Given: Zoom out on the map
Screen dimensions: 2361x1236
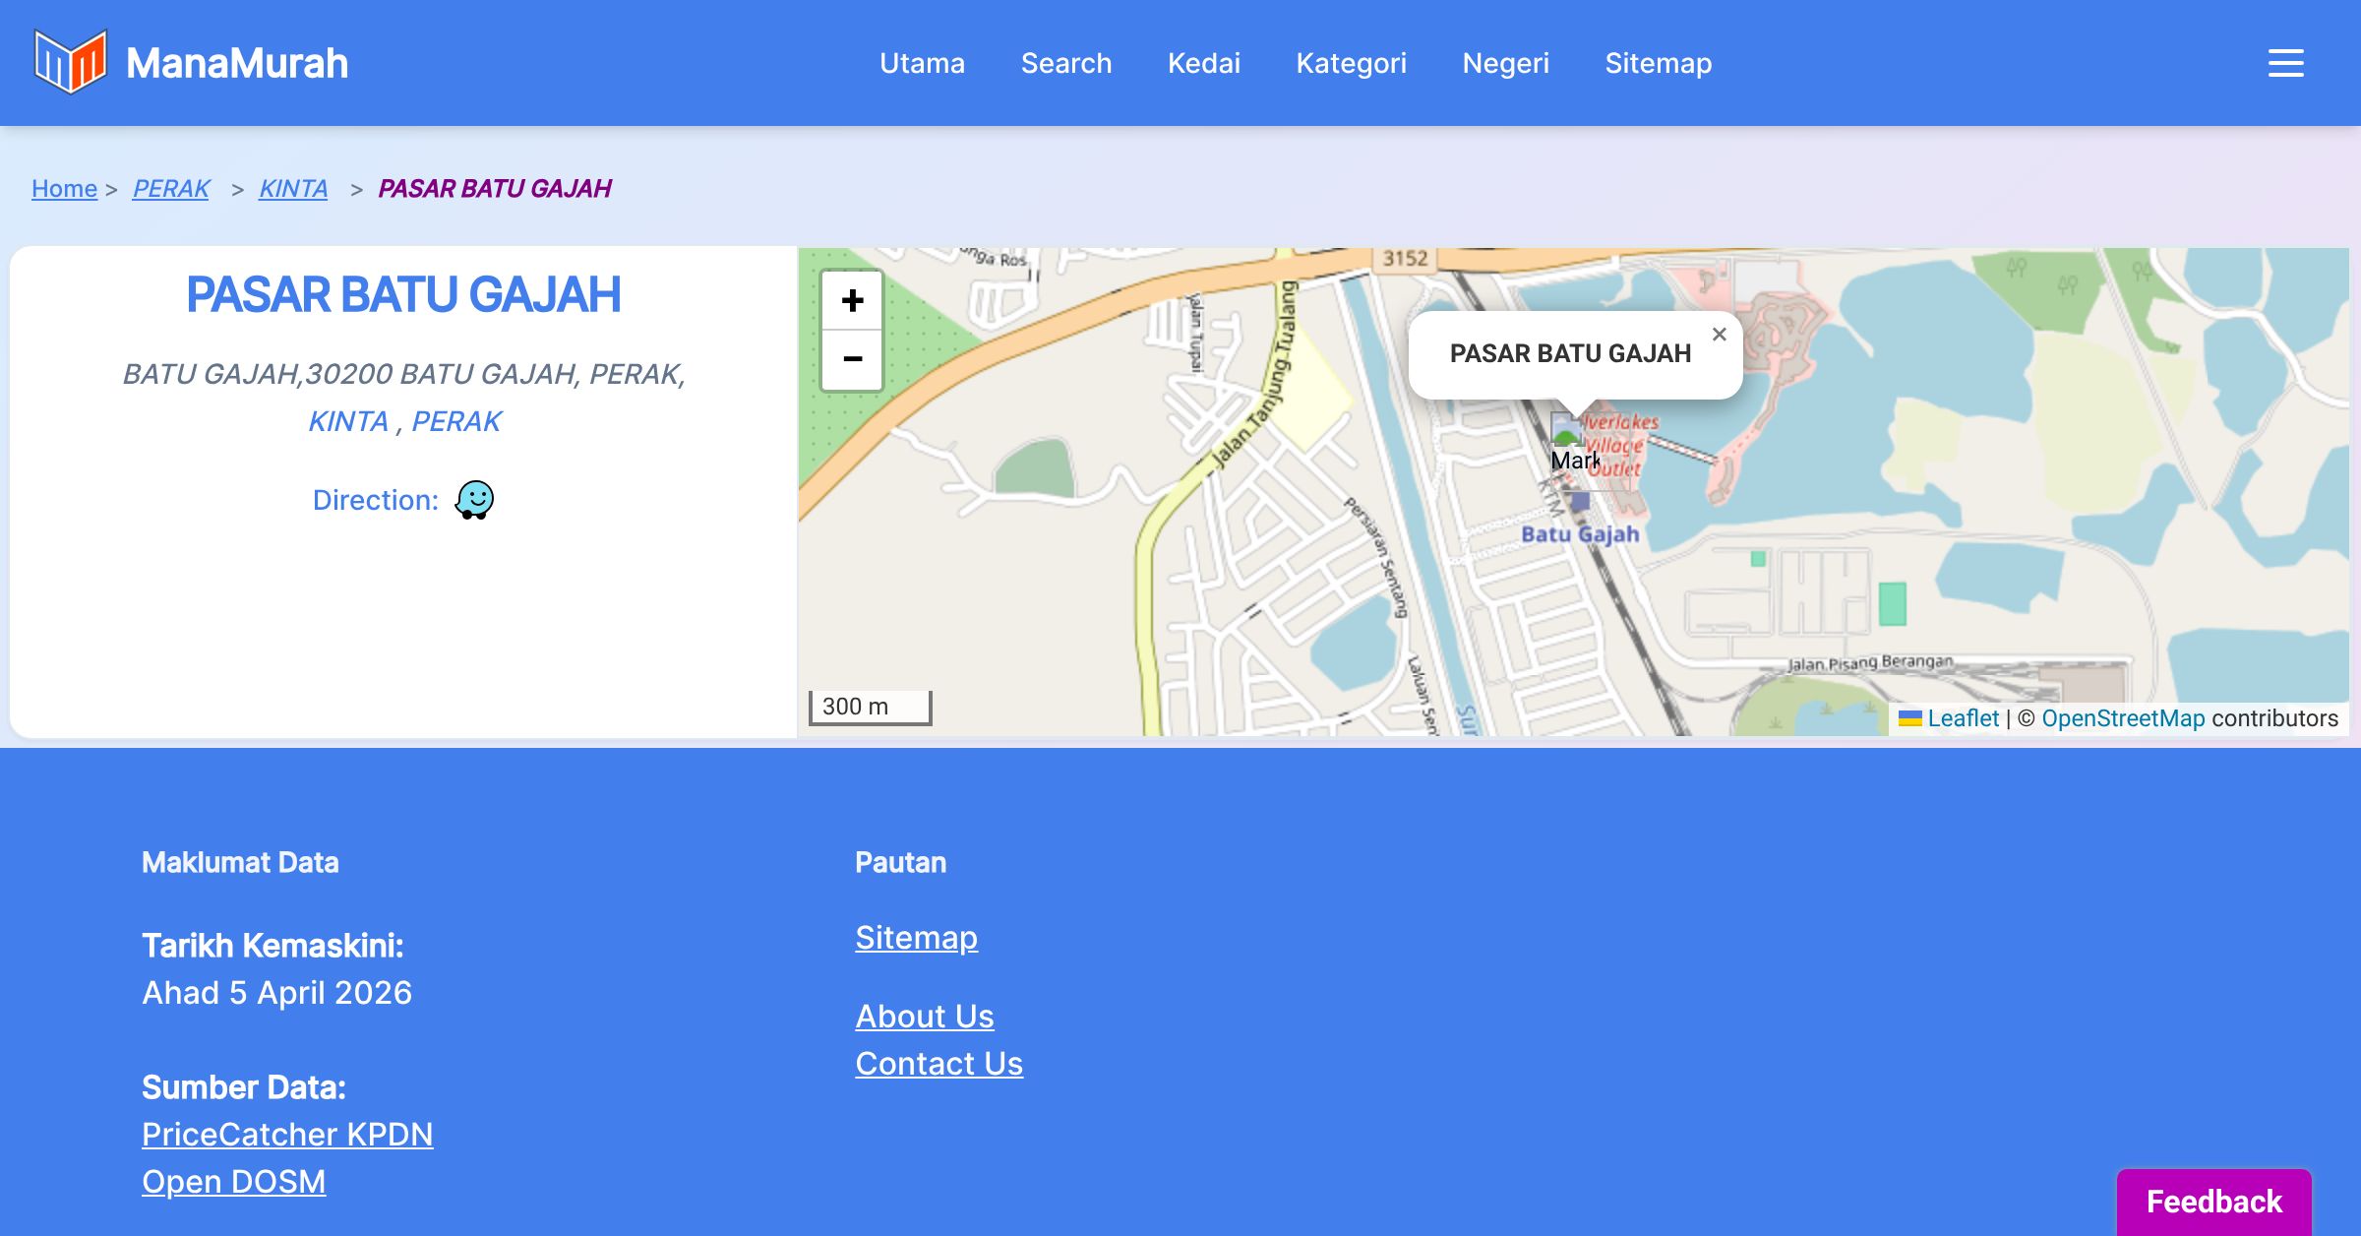Looking at the screenshot, I should coord(852,359).
